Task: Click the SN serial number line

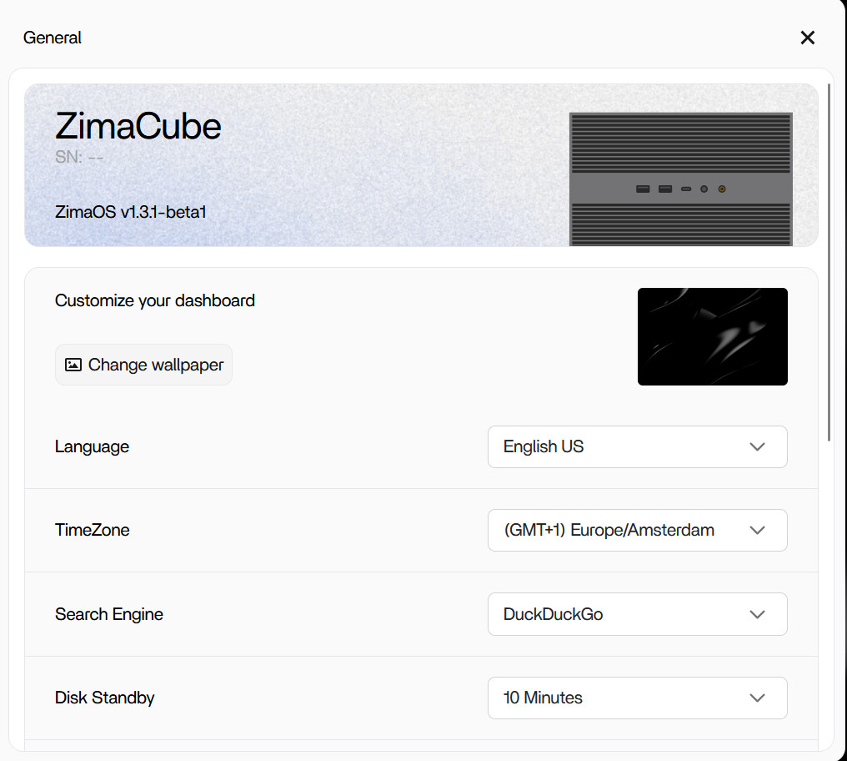Action: [79, 157]
